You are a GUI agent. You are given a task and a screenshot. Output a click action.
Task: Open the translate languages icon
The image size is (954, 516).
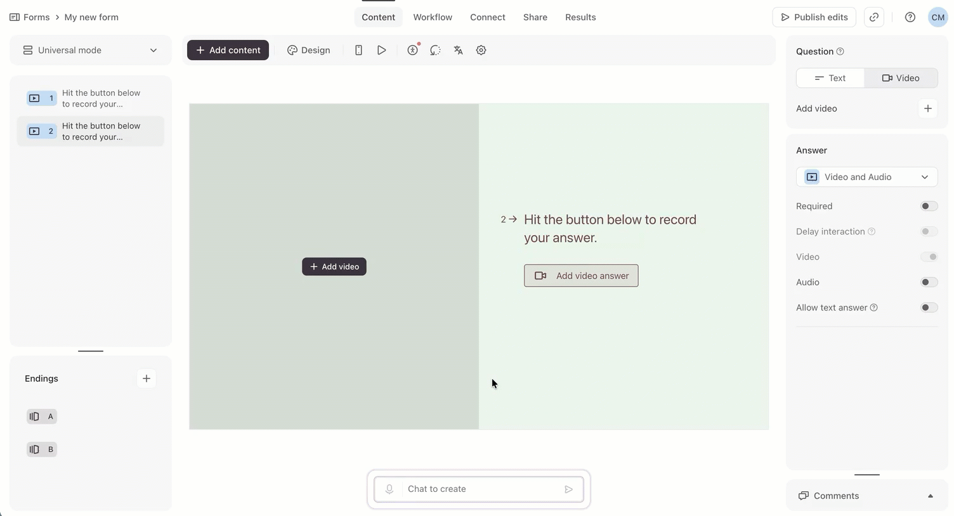458,50
